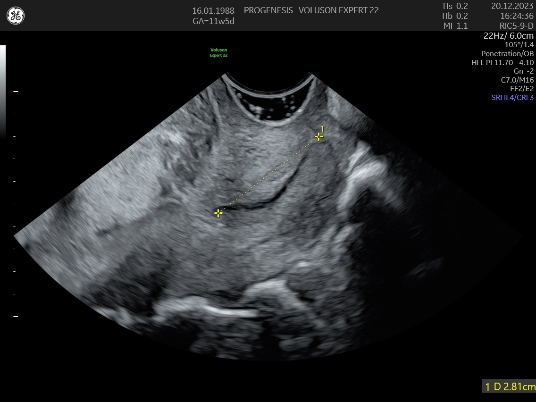Select the upper caliper cross marker
This screenshot has width=536, height=402.
(x=319, y=137)
